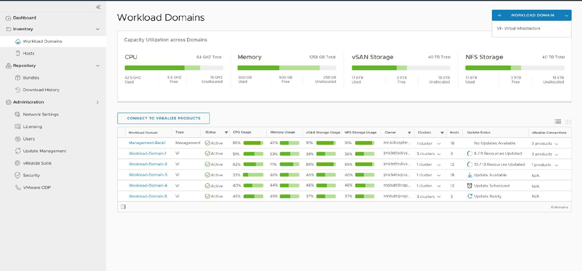The image size is (582, 271).
Task: Expand 3 products dropdown for Management-Rack1
Action: tap(556, 144)
